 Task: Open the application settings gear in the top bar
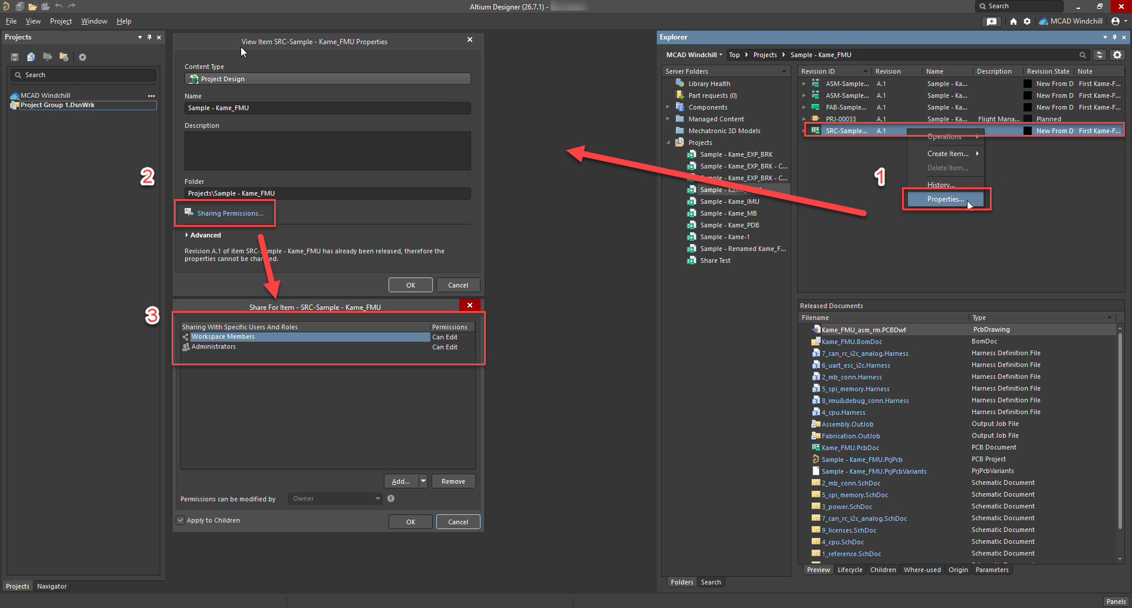(1027, 21)
